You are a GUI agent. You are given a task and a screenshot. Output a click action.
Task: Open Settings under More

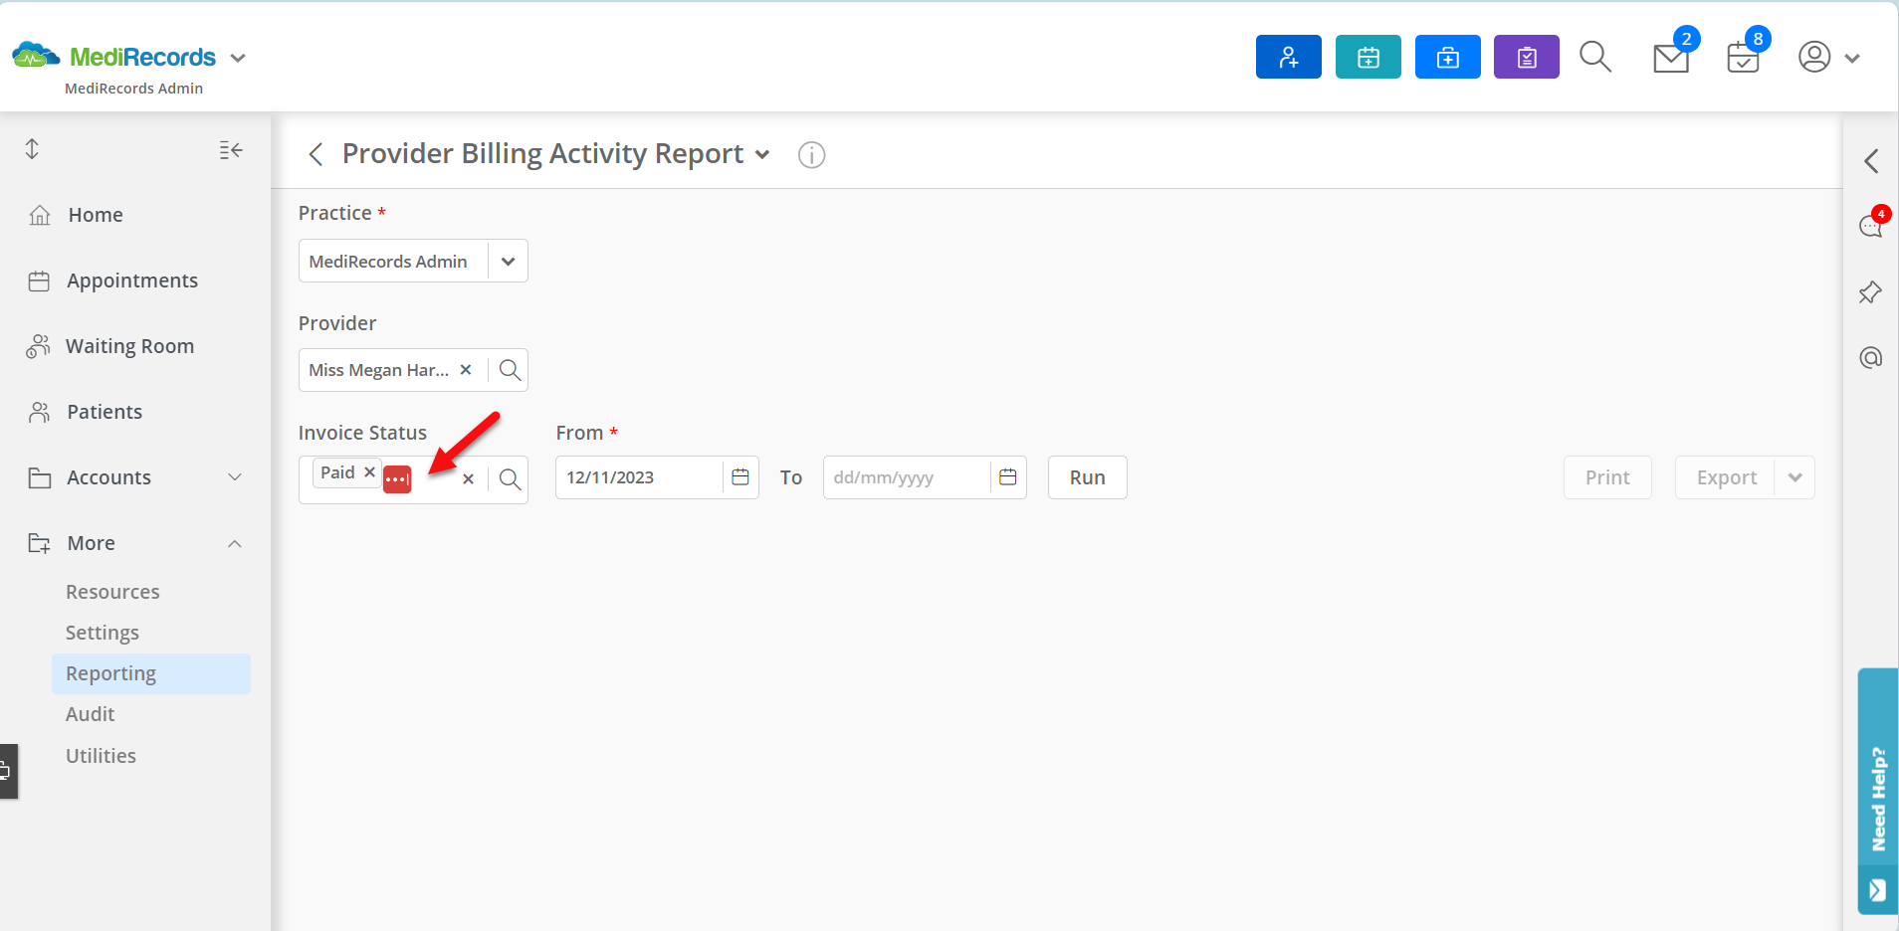pos(102,633)
